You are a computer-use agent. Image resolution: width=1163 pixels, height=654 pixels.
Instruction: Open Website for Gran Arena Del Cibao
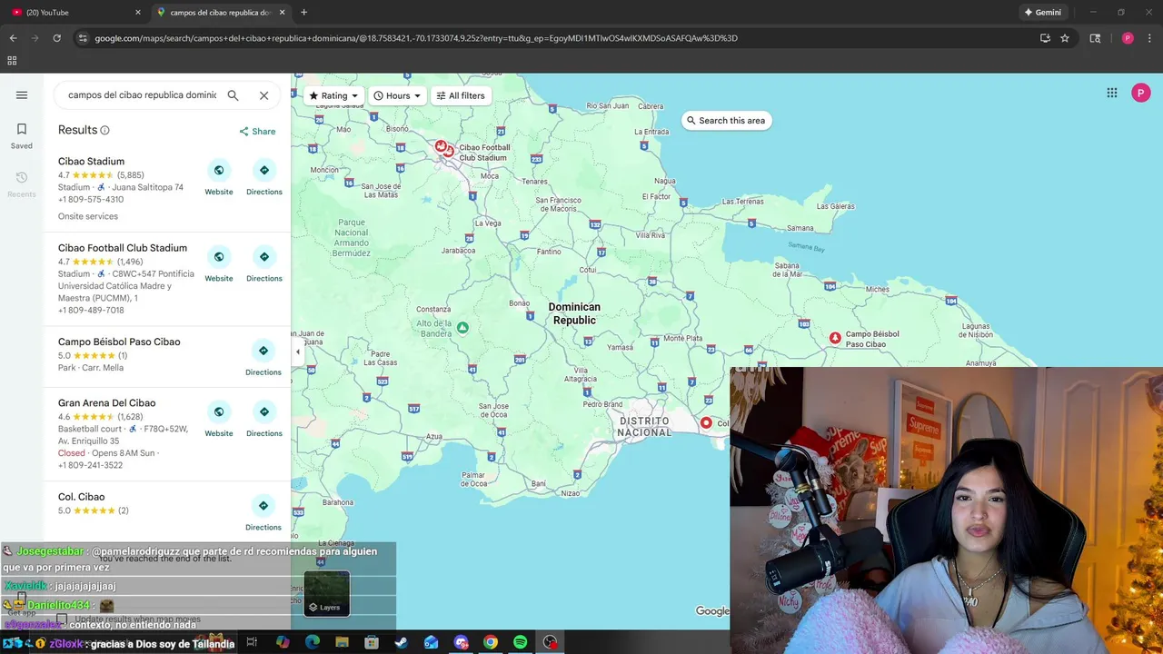coord(219,420)
